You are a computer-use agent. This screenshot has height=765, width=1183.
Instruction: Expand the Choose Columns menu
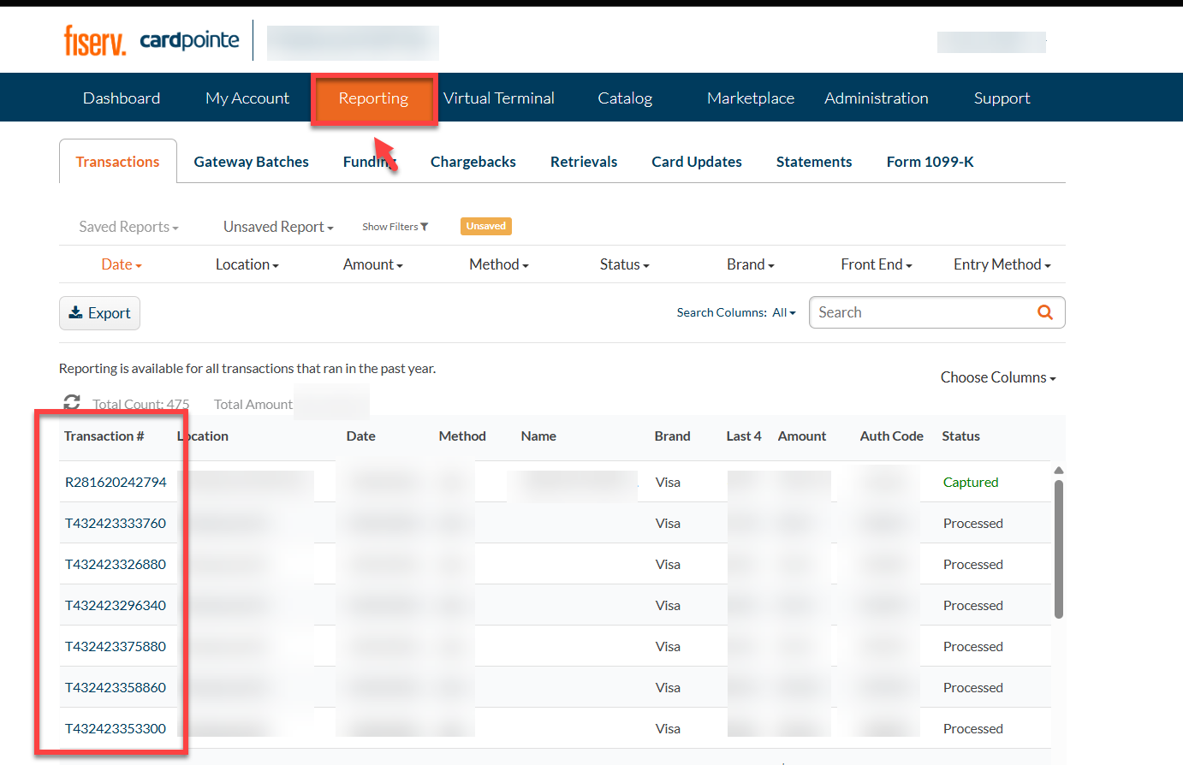click(x=997, y=377)
